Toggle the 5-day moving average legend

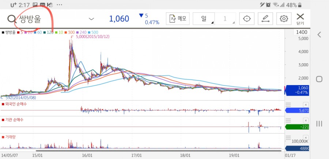click(20, 32)
